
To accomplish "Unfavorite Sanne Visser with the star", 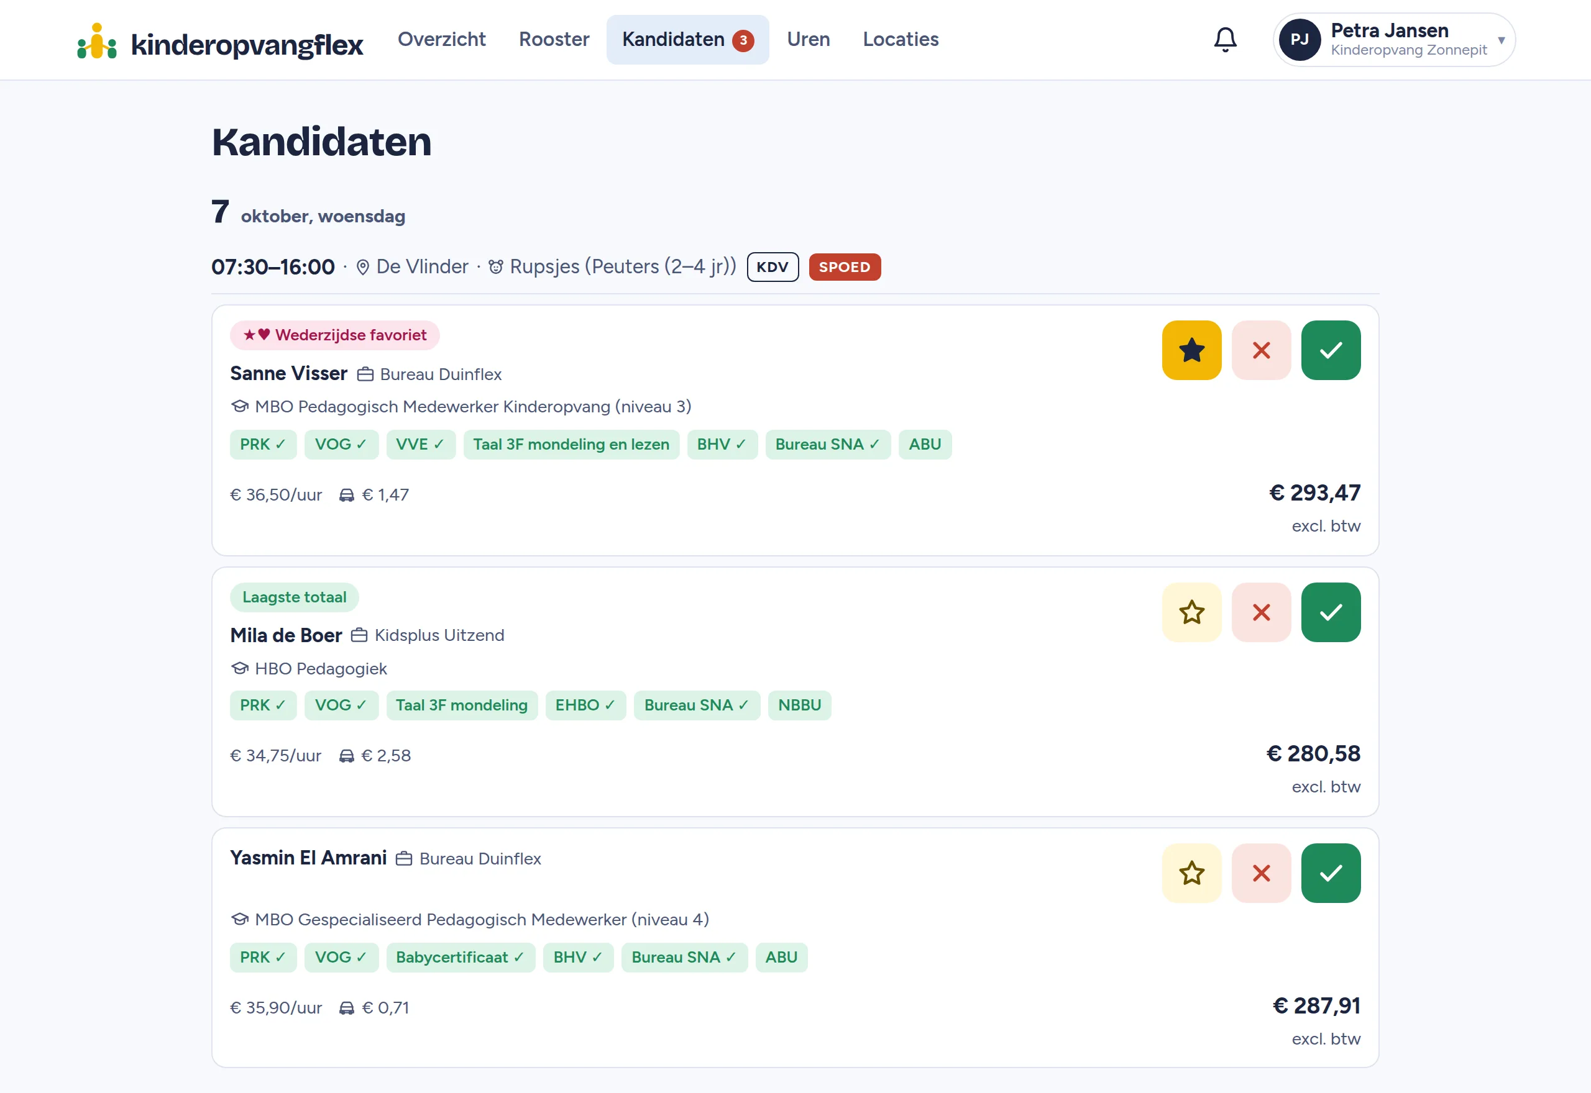I will pyautogui.click(x=1191, y=350).
